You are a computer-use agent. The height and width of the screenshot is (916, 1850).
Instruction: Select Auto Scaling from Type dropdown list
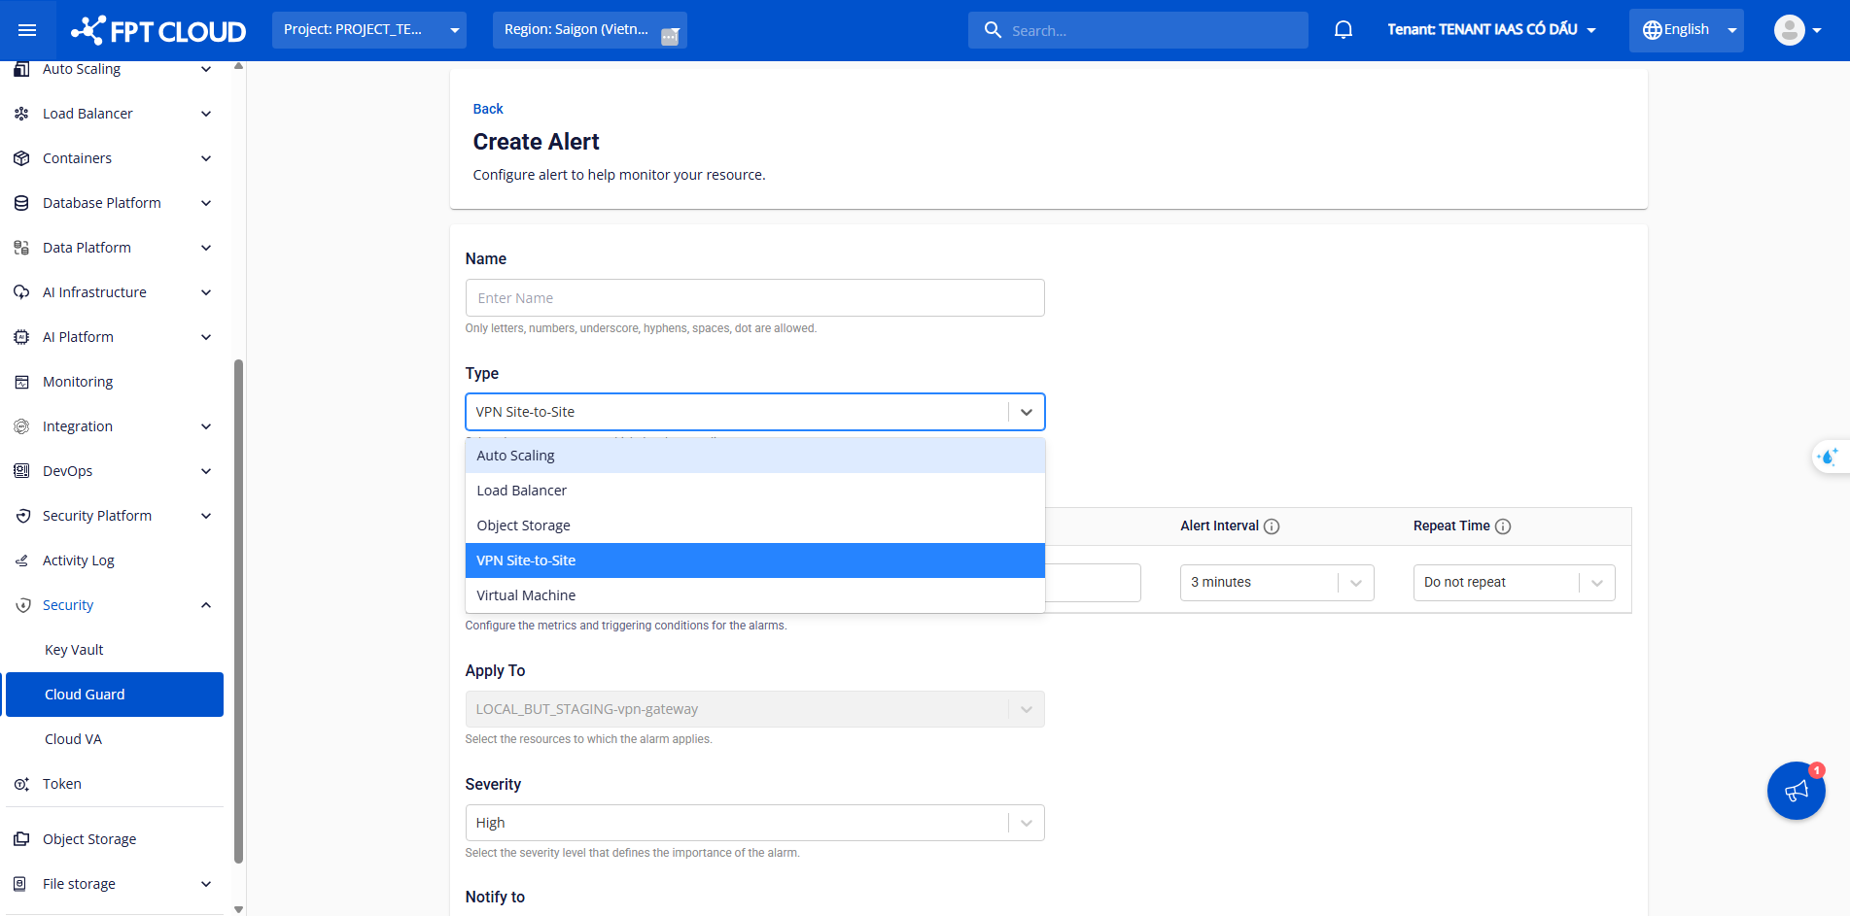click(754, 456)
